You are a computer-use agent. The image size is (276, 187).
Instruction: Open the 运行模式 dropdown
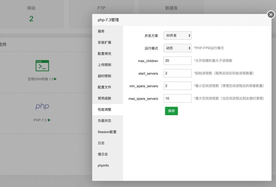[177, 48]
